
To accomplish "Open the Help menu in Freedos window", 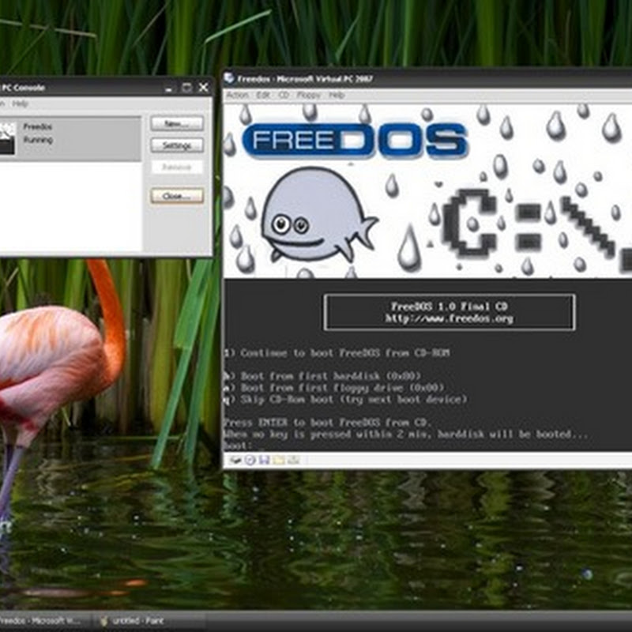I will (337, 95).
